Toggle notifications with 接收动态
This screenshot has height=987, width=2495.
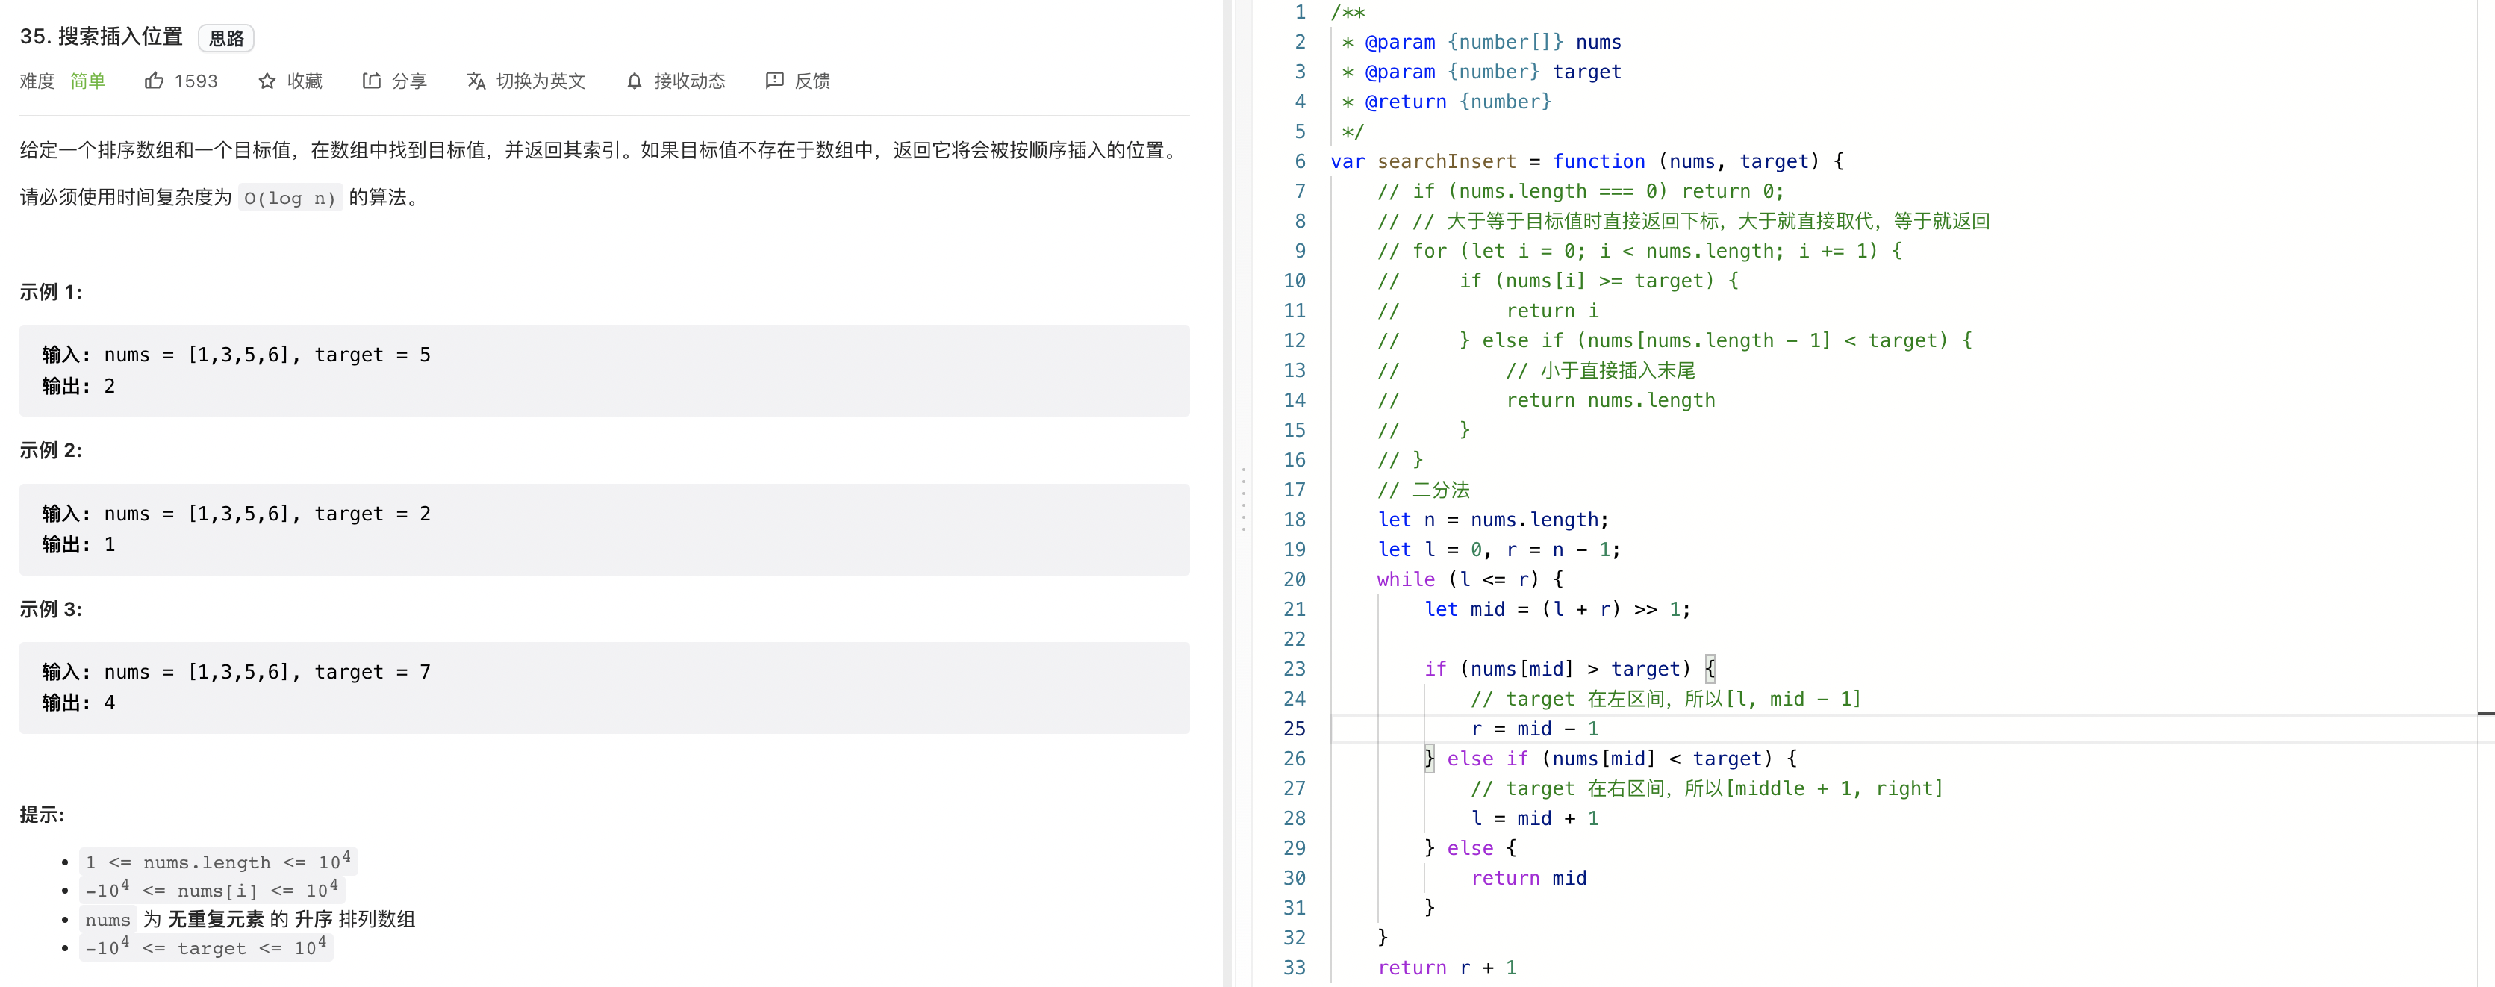click(690, 81)
